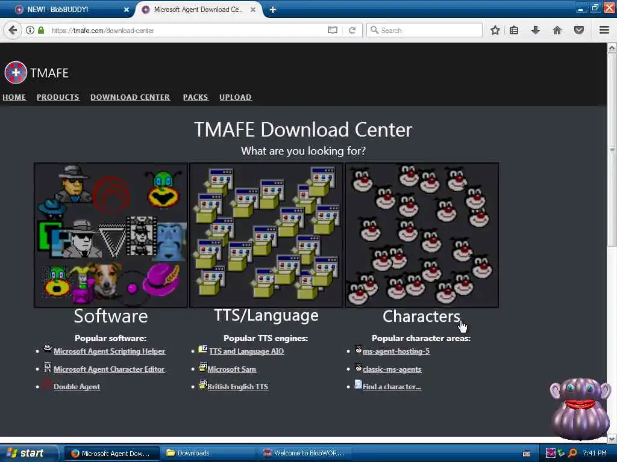
Task: Open the Find a character link
Action: click(x=392, y=387)
